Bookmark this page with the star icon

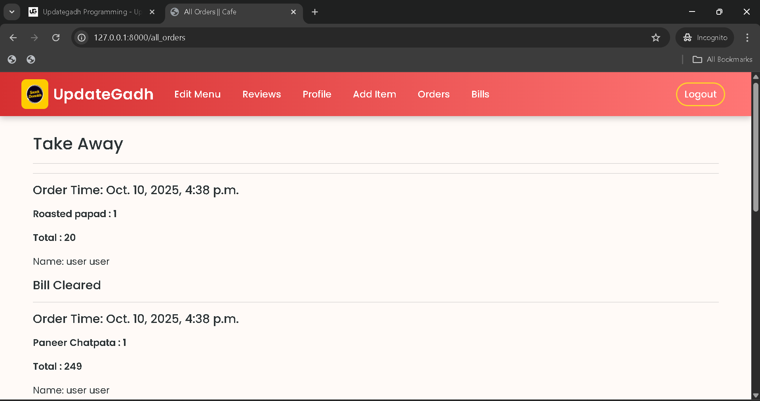tap(655, 38)
